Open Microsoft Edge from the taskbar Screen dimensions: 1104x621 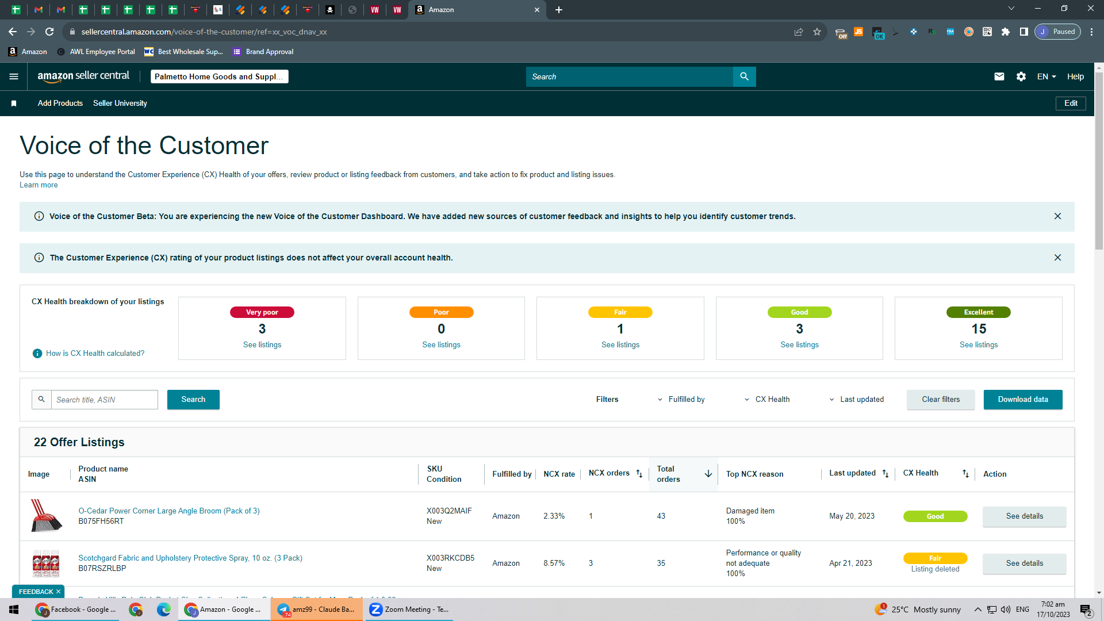click(164, 609)
